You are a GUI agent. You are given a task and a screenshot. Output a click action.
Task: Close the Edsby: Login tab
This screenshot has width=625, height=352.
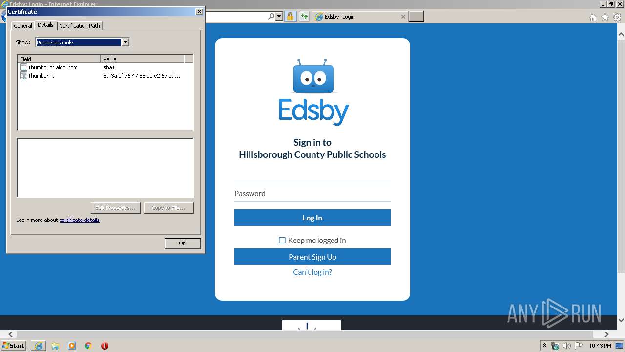pyautogui.click(x=403, y=17)
